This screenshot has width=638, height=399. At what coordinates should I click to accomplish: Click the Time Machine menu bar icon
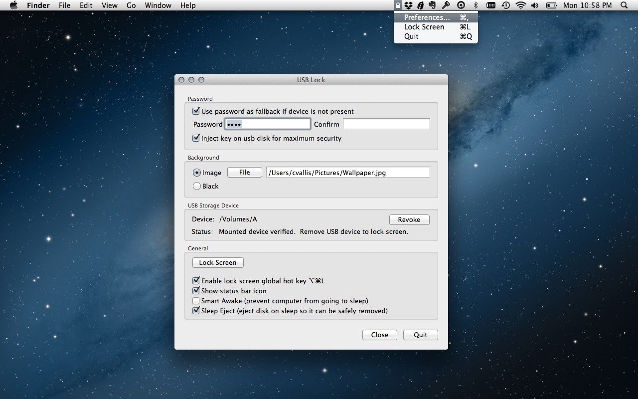point(505,5)
